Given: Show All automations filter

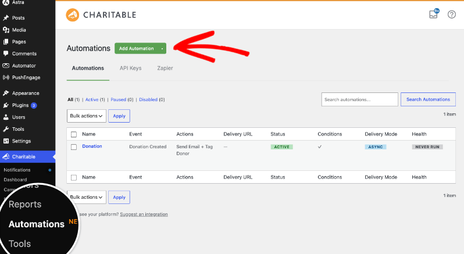Looking at the screenshot, I should pyautogui.click(x=70, y=99).
